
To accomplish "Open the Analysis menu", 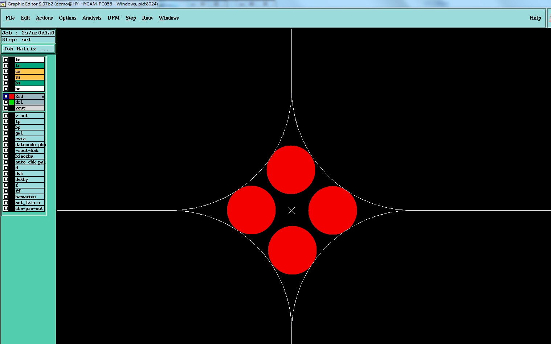I will click(92, 18).
